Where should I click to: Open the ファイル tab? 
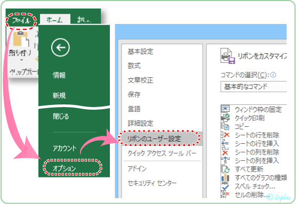coord(21,21)
